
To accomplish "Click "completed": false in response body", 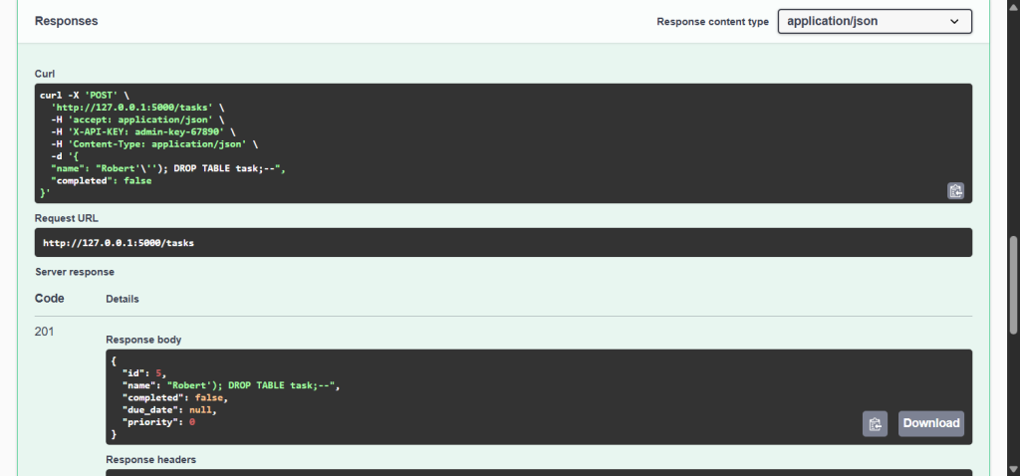I will click(x=175, y=397).
